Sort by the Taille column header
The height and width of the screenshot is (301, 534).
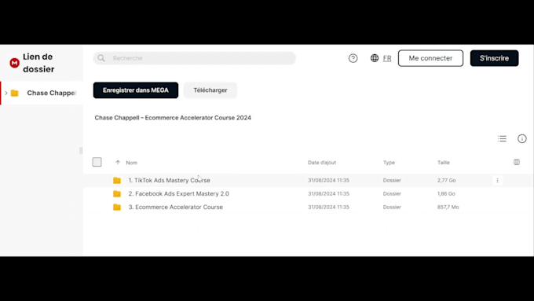point(444,163)
